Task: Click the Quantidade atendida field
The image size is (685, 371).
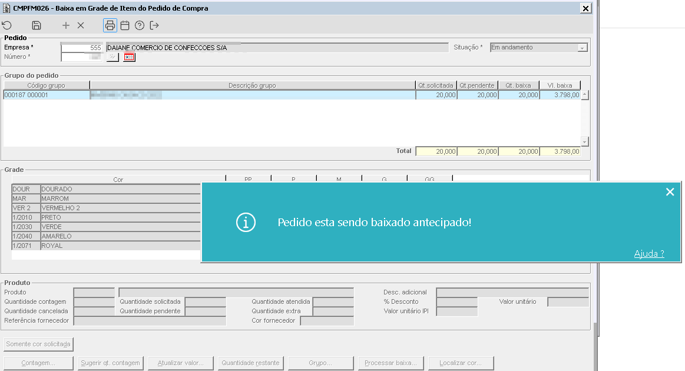Action: click(x=333, y=302)
